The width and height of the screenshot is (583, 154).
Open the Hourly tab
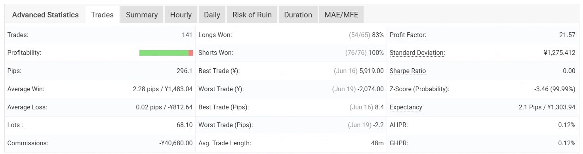181,15
